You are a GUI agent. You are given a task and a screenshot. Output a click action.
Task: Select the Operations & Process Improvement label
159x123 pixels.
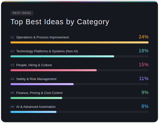pos(43,37)
